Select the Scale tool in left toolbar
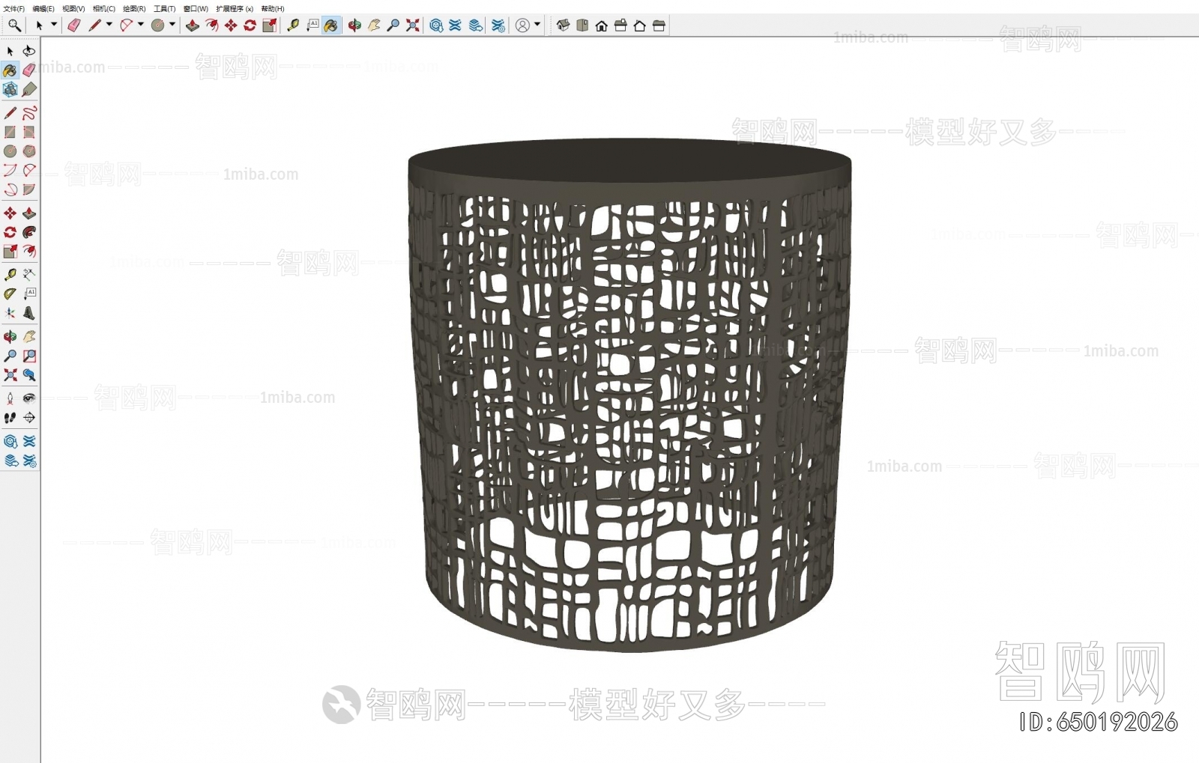This screenshot has width=1199, height=763. coord(10,252)
